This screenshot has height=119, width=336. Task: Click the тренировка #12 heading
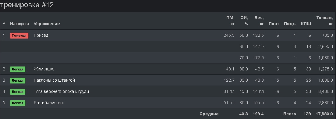point(27,5)
